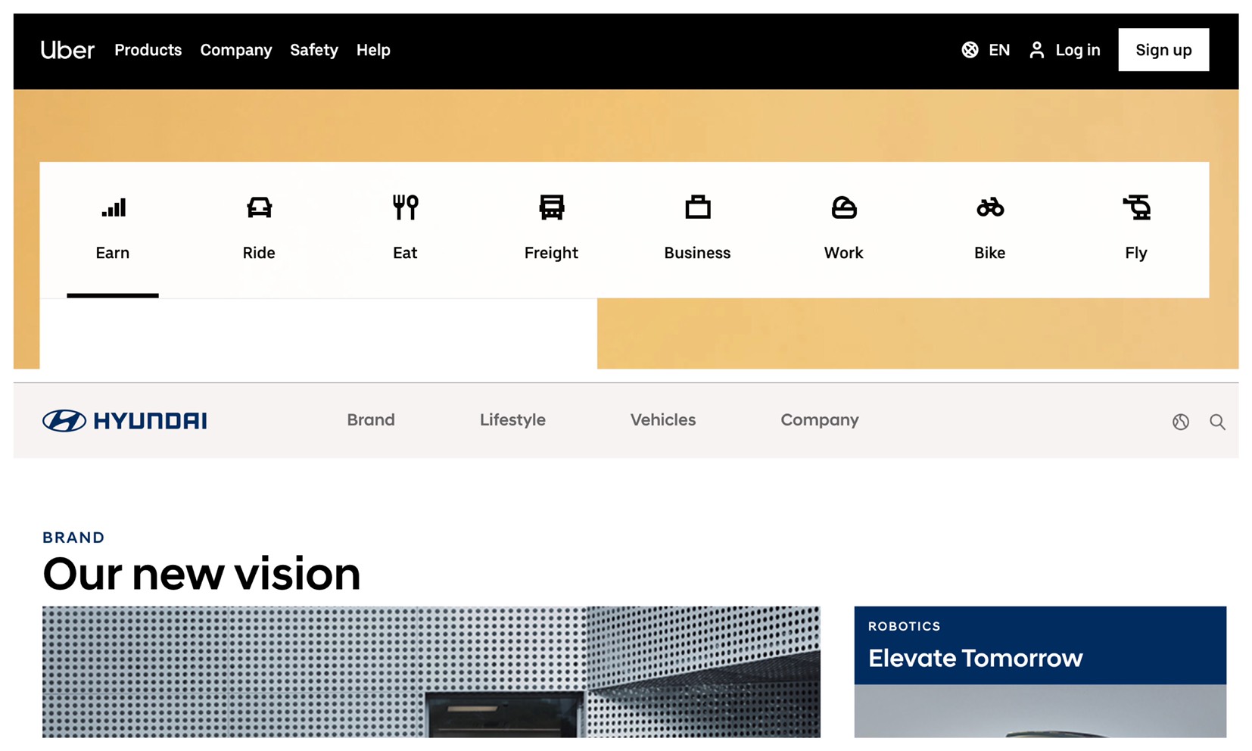Open the Uber Safety menu
1252x751 pixels.
pos(313,50)
